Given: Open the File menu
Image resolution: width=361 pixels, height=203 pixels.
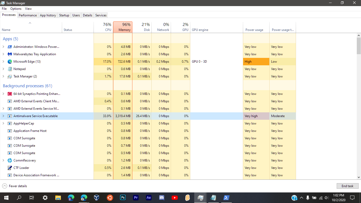Looking at the screenshot, I should click(x=4, y=9).
